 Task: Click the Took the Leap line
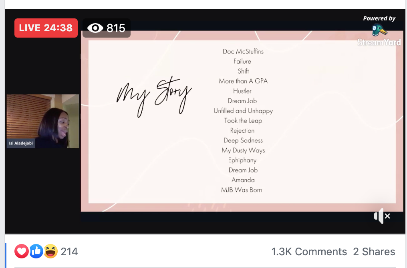point(243,121)
